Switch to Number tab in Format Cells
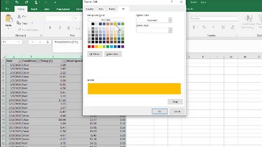262x147 pixels. pos(90,9)
